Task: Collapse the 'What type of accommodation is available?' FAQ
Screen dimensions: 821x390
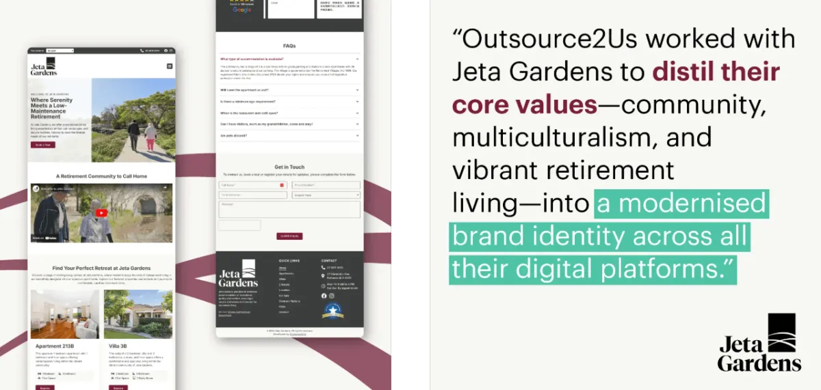Action: [x=289, y=59]
